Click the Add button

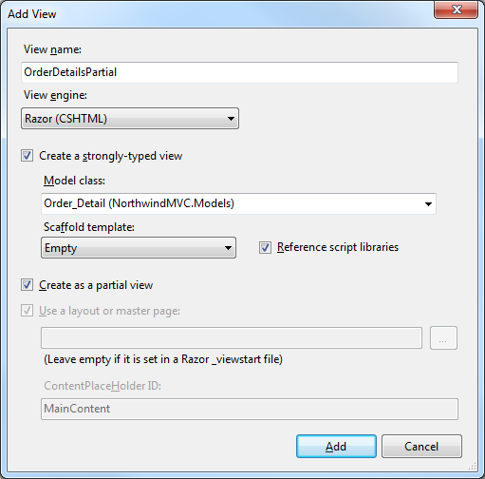(336, 447)
